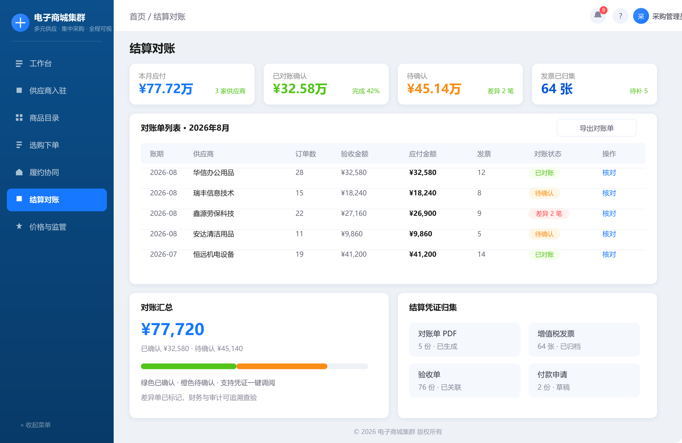682x443 pixels.
Task: Click the 选购下单 list icon
Action: pos(19,145)
